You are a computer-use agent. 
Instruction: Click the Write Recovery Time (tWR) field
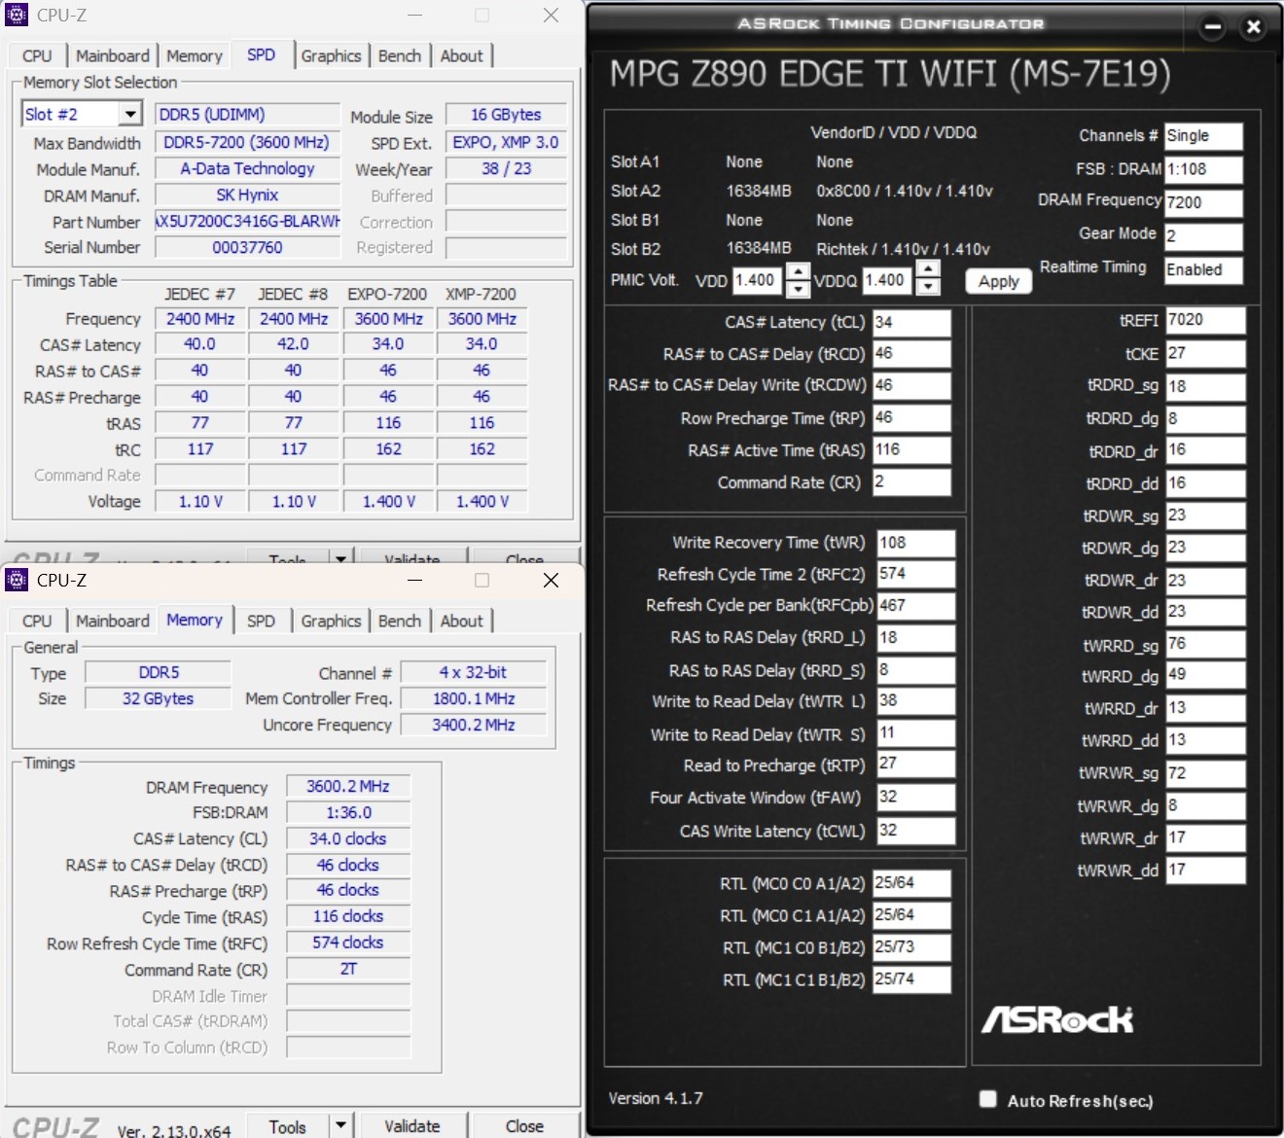coord(915,543)
